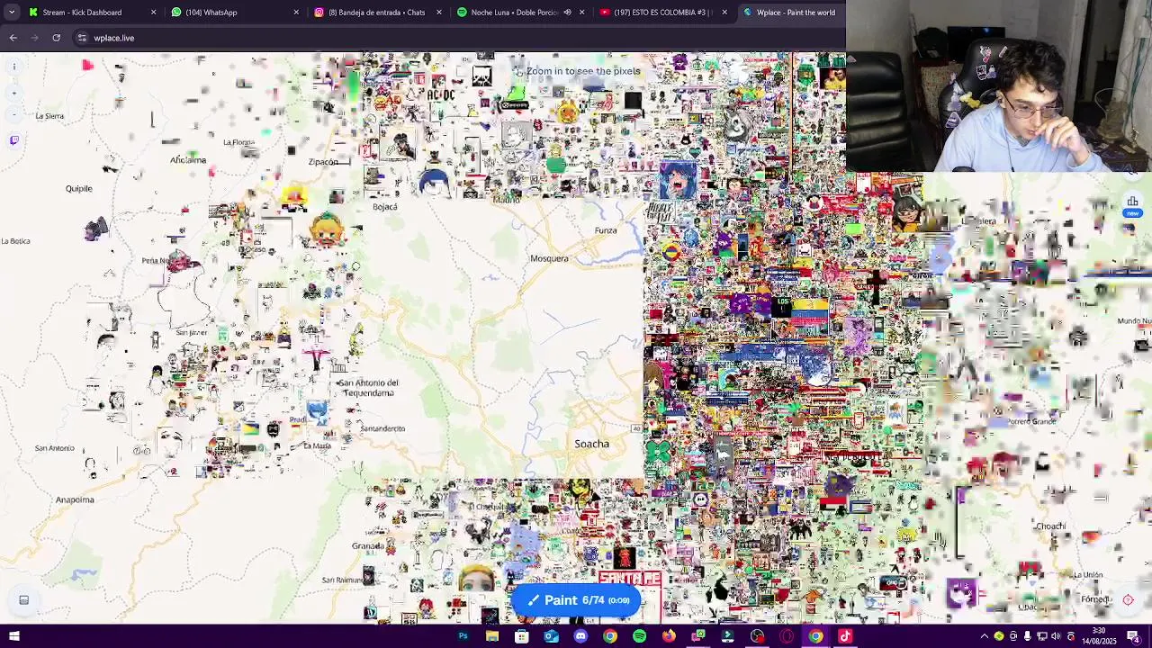Select the Wplace - Paint the world tab

(x=790, y=13)
